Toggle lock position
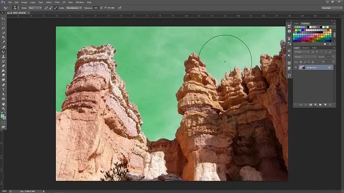Screen dimensions: 344x193 (309, 62)
